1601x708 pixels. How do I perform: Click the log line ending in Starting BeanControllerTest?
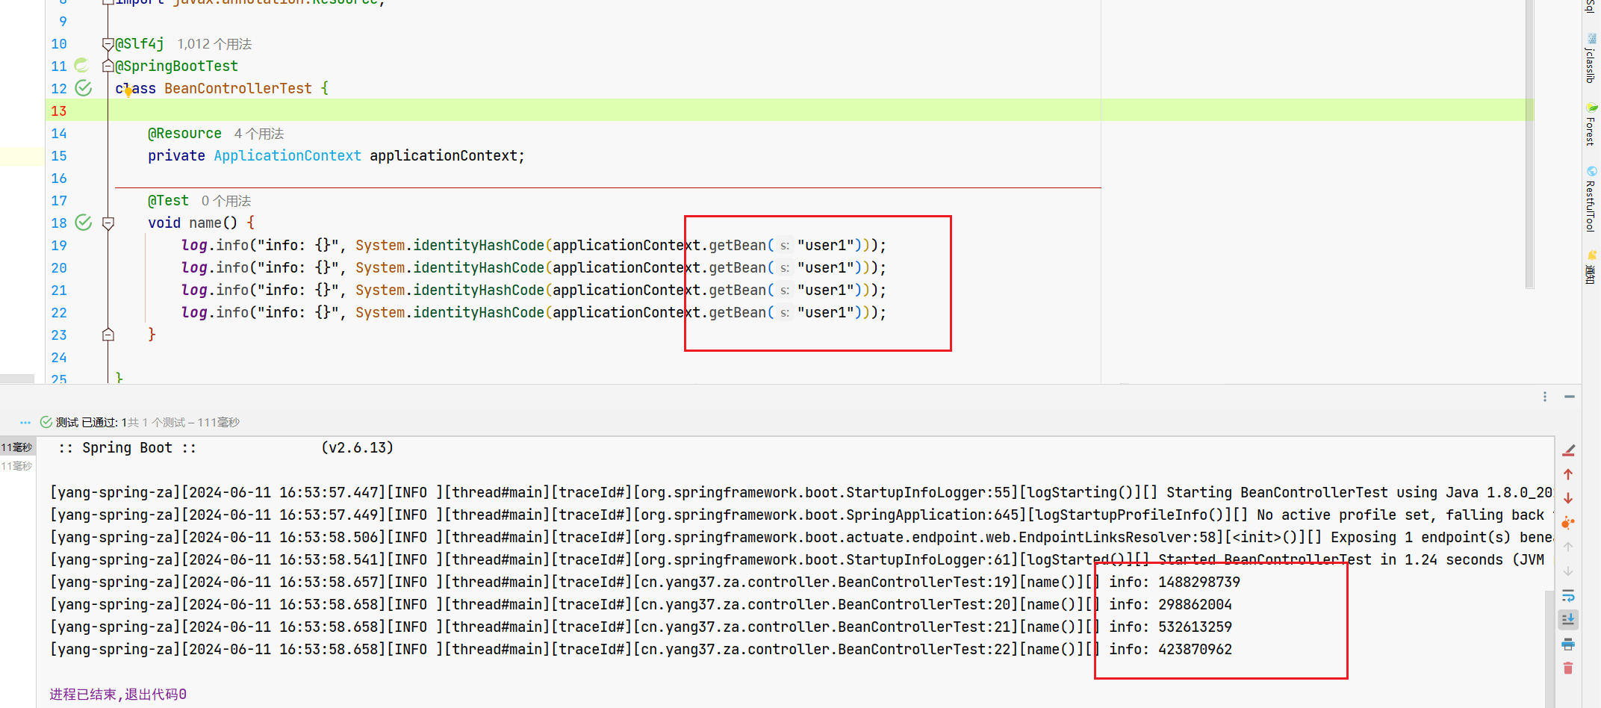(801, 492)
